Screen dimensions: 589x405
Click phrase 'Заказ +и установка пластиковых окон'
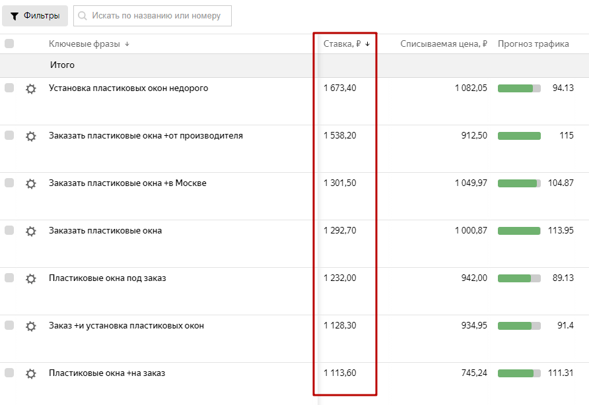127,326
